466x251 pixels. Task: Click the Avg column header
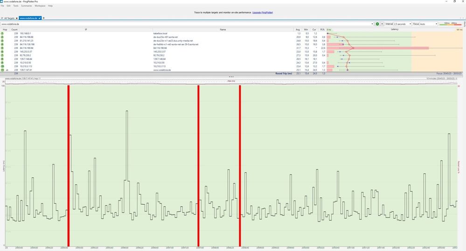[298, 29]
